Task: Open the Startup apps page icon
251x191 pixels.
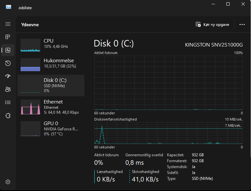Action: tap(8, 76)
